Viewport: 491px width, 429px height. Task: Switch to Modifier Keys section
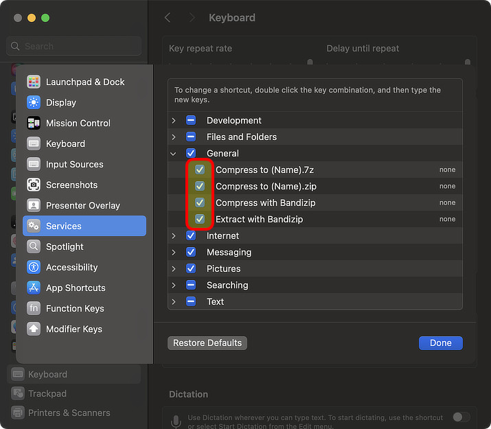[x=73, y=329]
